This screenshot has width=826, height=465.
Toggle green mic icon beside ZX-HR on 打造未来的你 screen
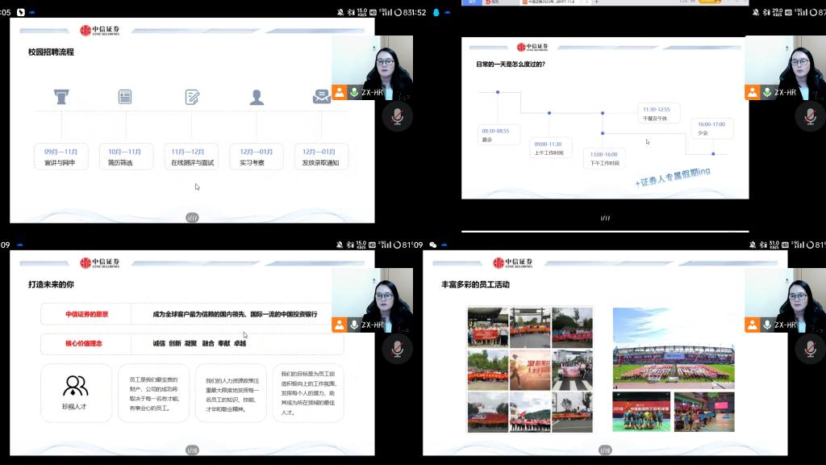pos(354,325)
